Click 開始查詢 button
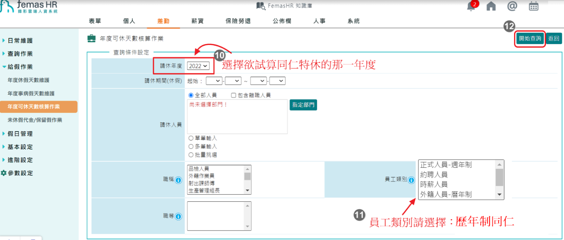This screenshot has width=564, height=240. coord(530,39)
